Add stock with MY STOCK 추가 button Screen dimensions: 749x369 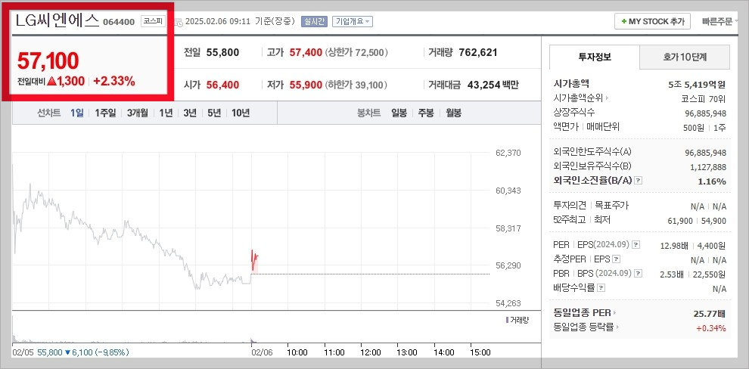click(x=652, y=21)
